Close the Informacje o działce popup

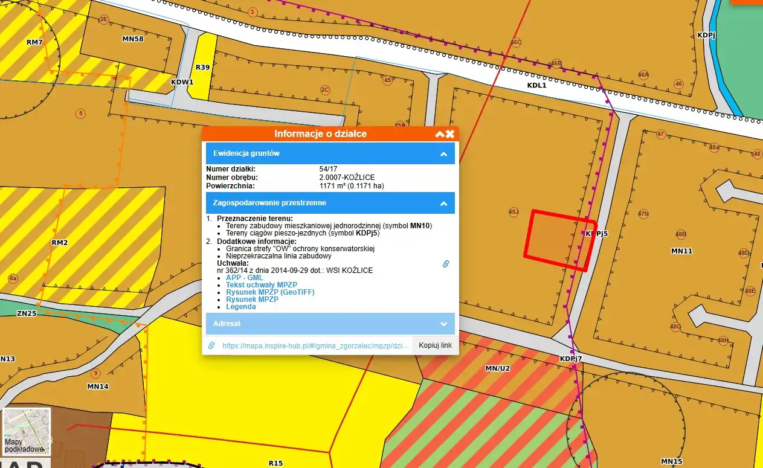click(x=450, y=134)
